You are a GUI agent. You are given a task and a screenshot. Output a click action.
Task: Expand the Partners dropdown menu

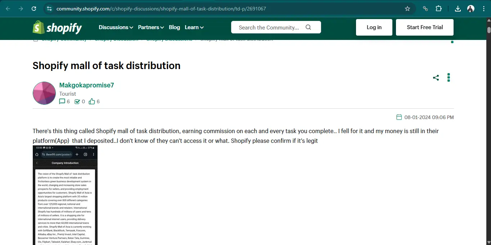[151, 27]
